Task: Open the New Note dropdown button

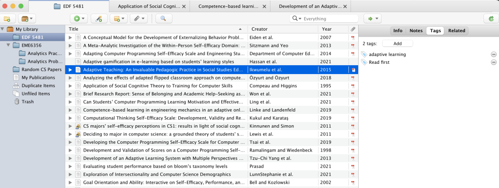Action: coord(118,19)
